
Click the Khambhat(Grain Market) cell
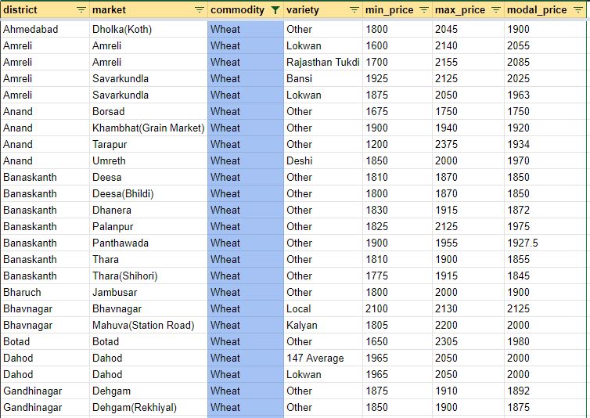(148, 128)
